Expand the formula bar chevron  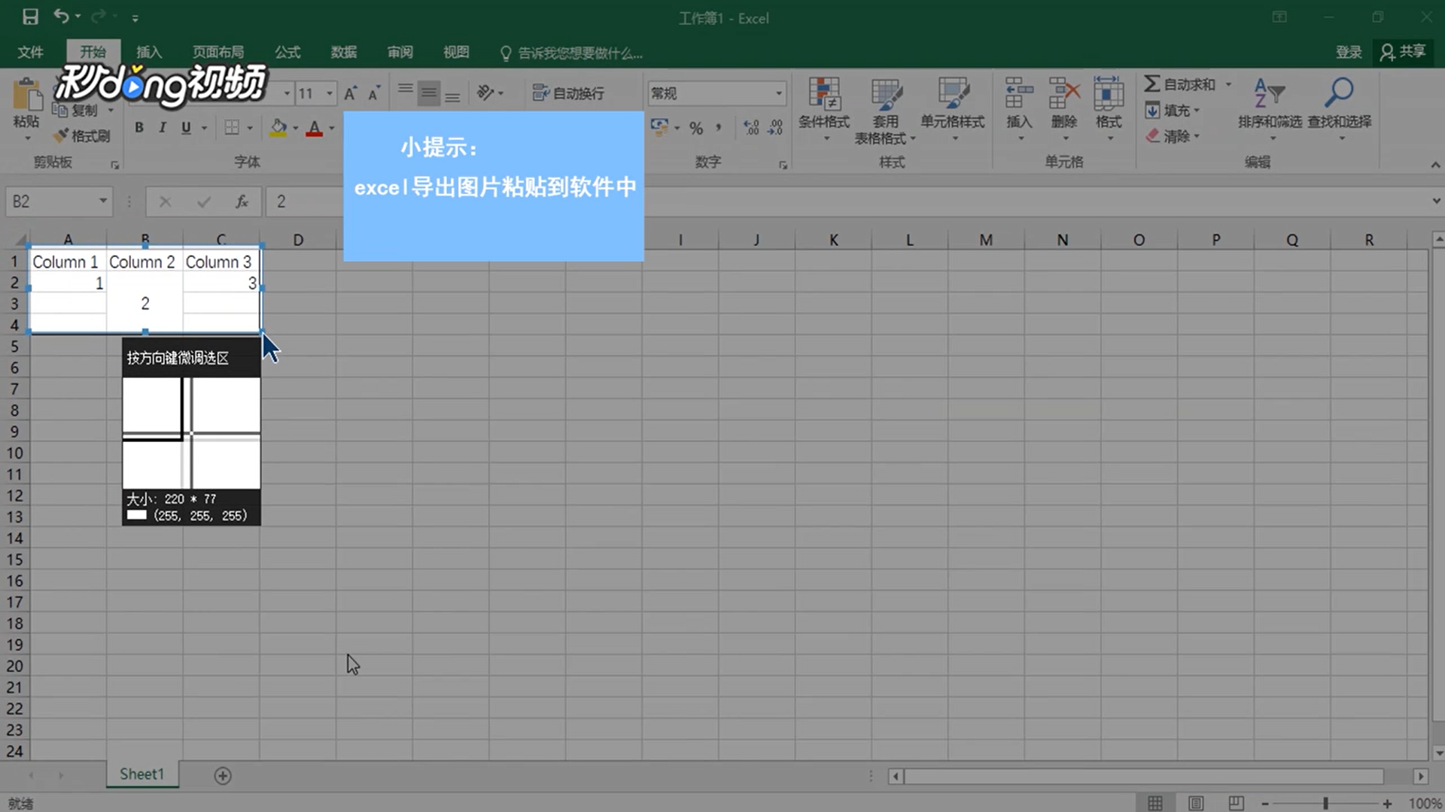1436,201
